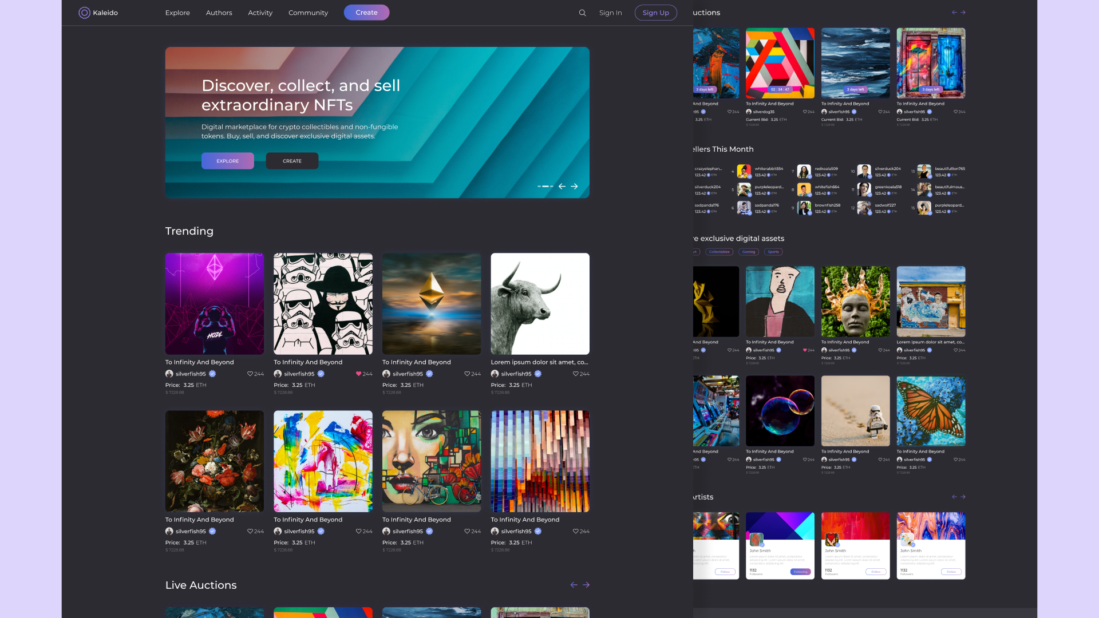Like the bull photograph NFT
The width and height of the screenshot is (1099, 618).
(575, 374)
